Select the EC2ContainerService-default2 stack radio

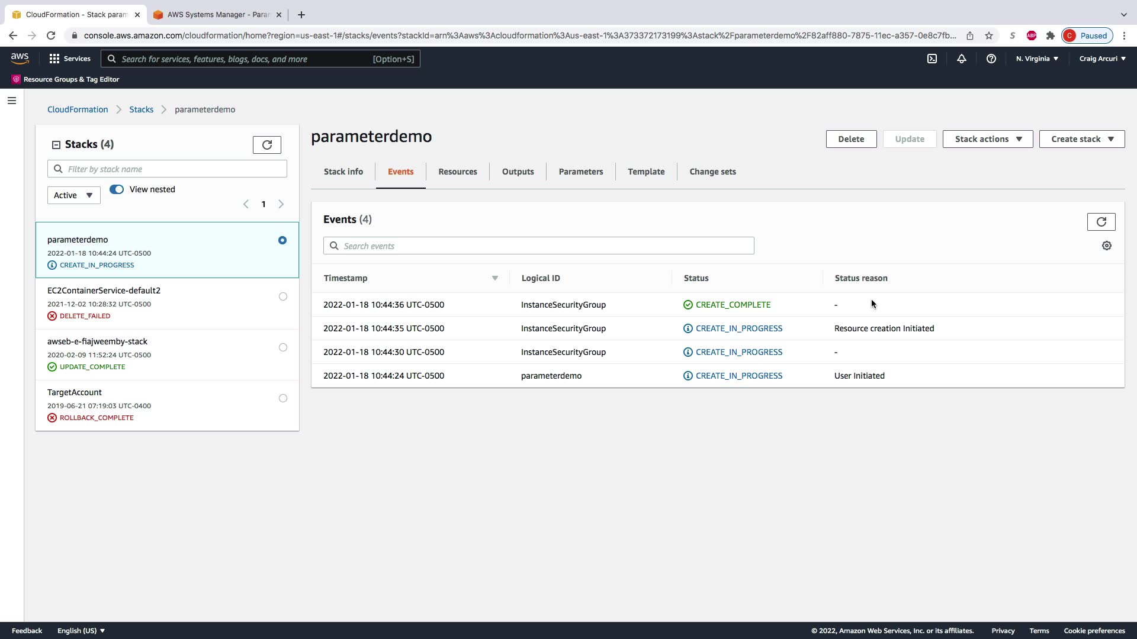pyautogui.click(x=283, y=296)
